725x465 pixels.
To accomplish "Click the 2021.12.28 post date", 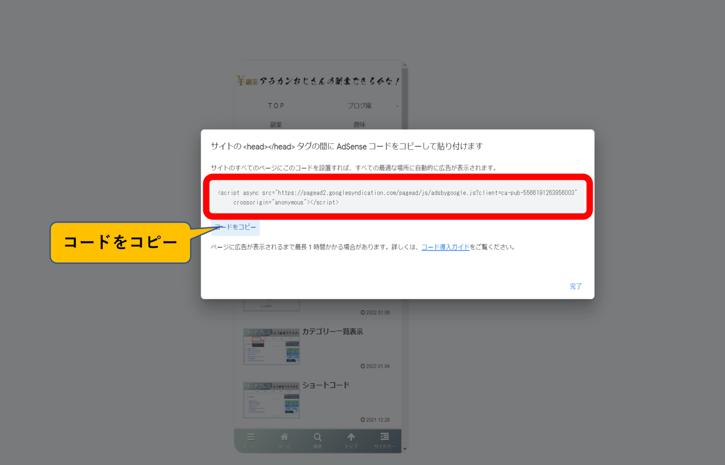I will (375, 420).
